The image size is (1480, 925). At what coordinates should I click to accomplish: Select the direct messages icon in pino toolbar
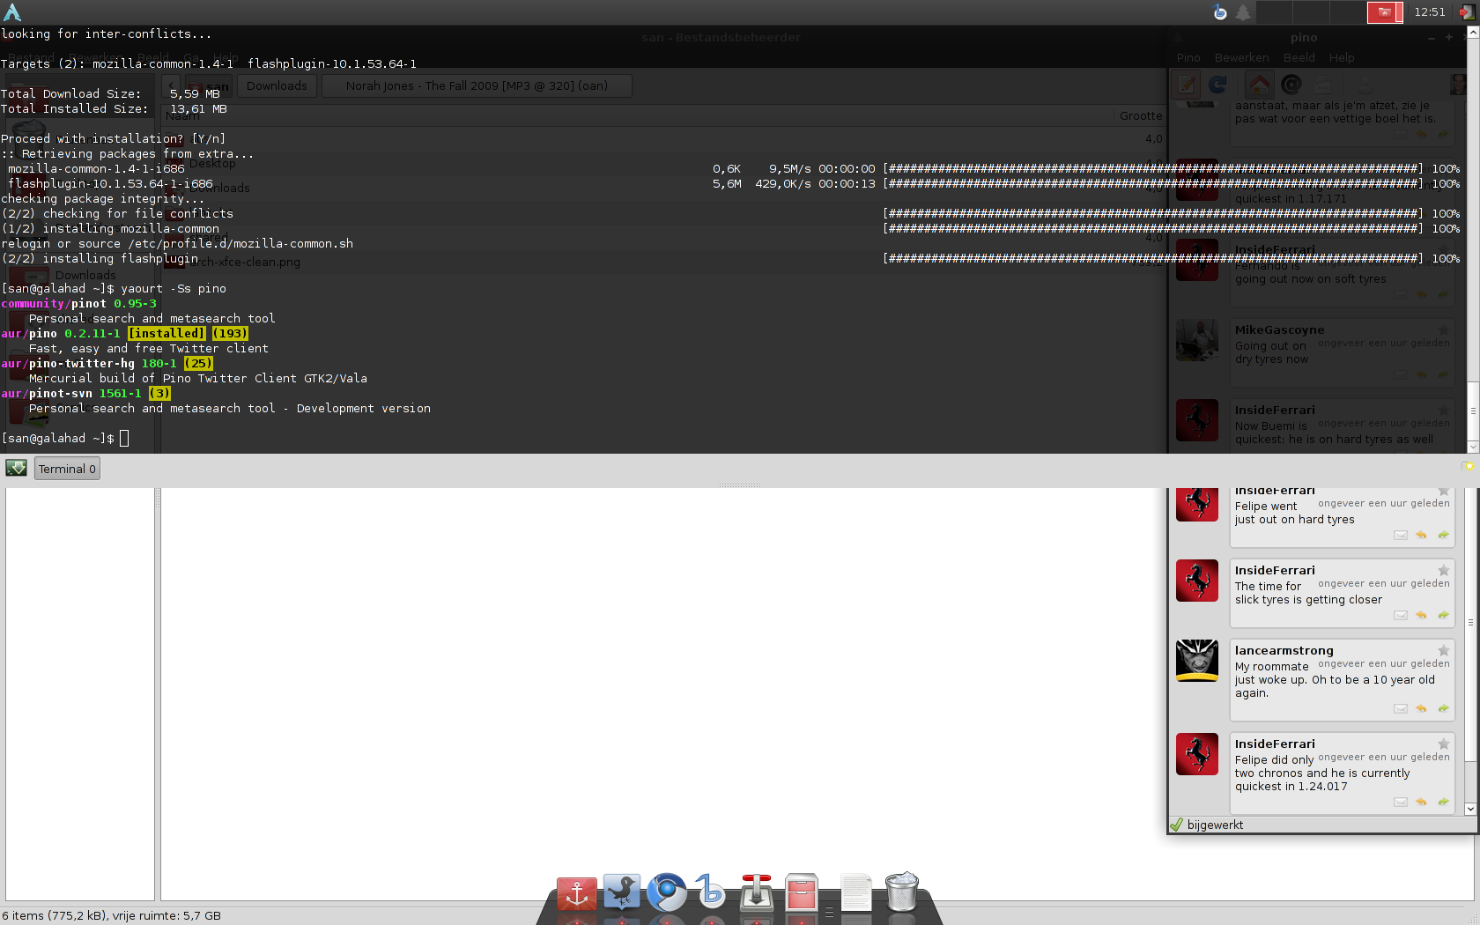1323,85
